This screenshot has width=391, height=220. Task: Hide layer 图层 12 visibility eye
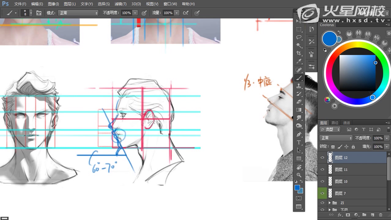323,158
